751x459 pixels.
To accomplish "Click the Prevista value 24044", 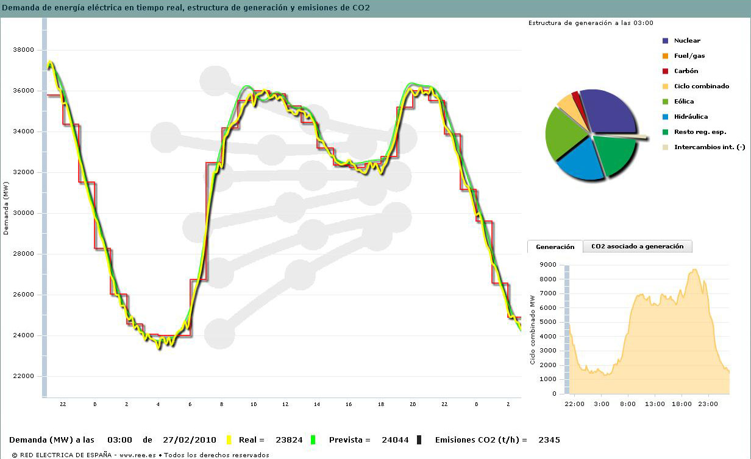I will (397, 440).
